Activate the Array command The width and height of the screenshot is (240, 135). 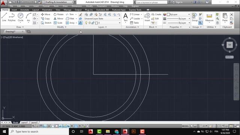(70, 23)
